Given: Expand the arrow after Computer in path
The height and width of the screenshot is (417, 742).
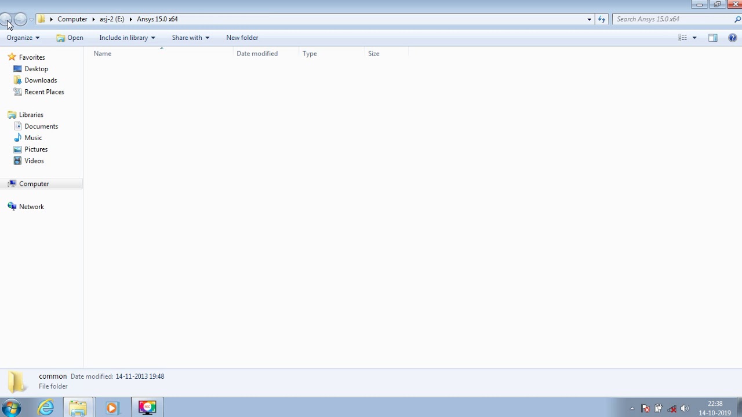Looking at the screenshot, I should (x=93, y=19).
